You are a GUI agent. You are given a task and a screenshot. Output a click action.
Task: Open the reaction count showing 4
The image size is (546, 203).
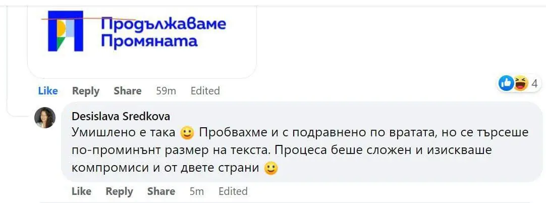point(534,83)
